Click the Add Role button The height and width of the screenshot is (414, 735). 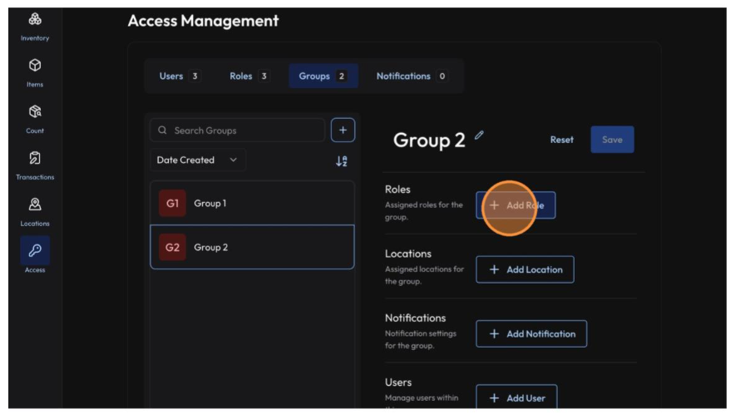click(x=515, y=205)
